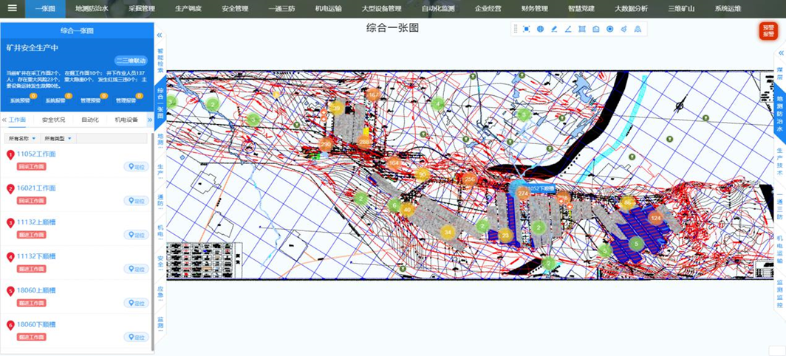Screen dimensions: 786x356
Task: Click 定位 button for 11052工作面
Action: click(136, 167)
